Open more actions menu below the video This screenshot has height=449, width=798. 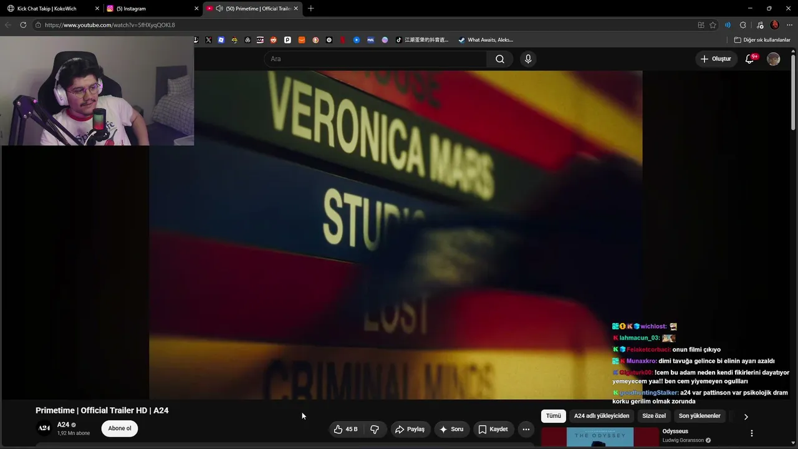tap(526, 429)
